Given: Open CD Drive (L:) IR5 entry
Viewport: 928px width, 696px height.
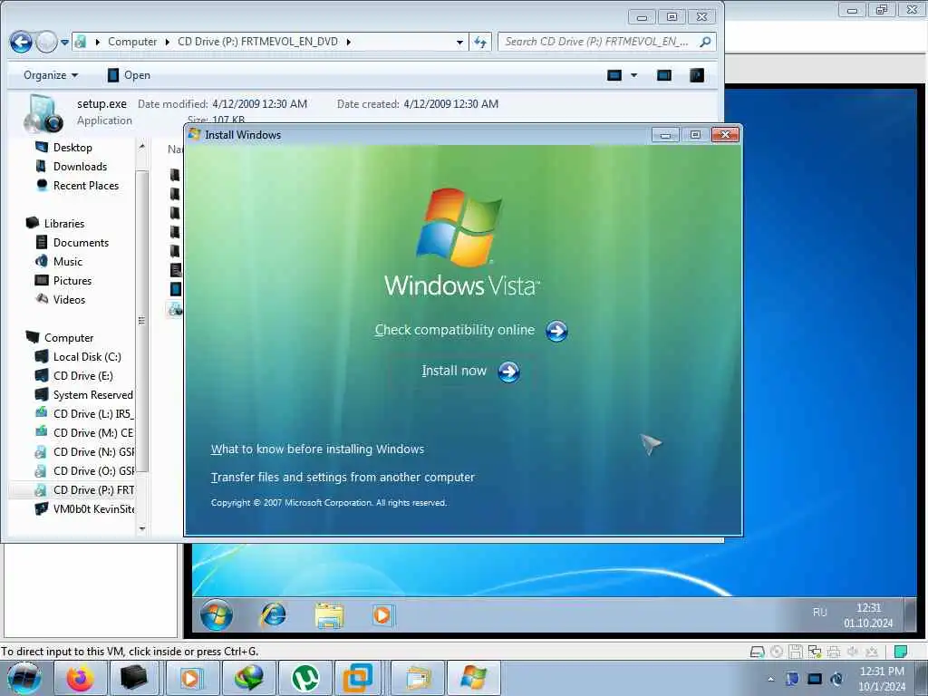Looking at the screenshot, I should [84, 413].
